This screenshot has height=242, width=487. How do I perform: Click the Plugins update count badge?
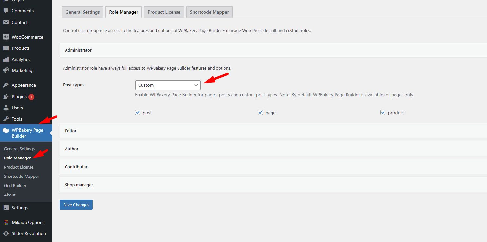point(31,97)
